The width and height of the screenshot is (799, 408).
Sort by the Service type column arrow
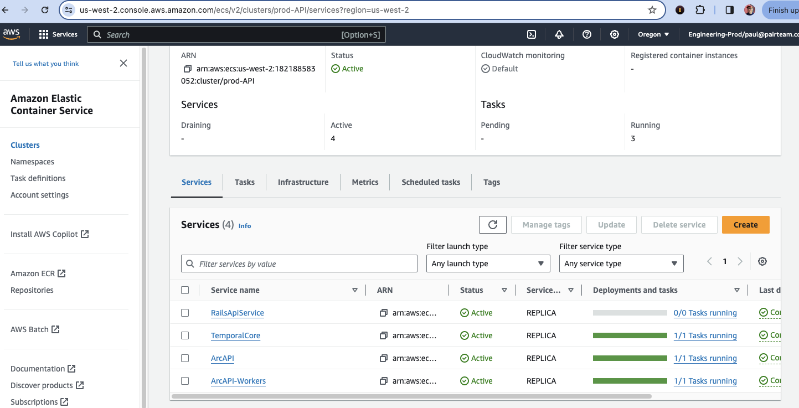point(571,290)
